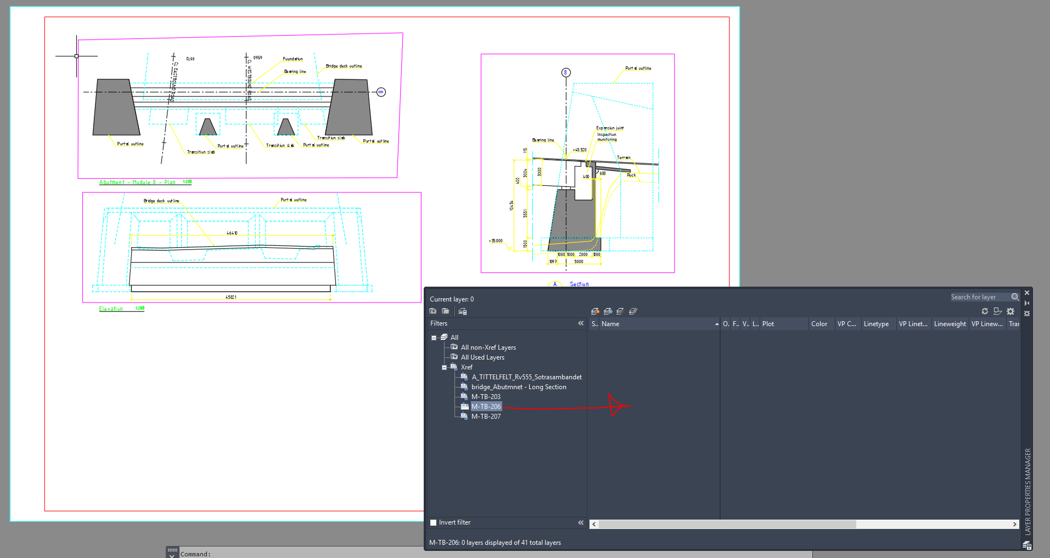1050x558 pixels.
Task: Open the layer manager settings gear
Action: tap(1010, 311)
